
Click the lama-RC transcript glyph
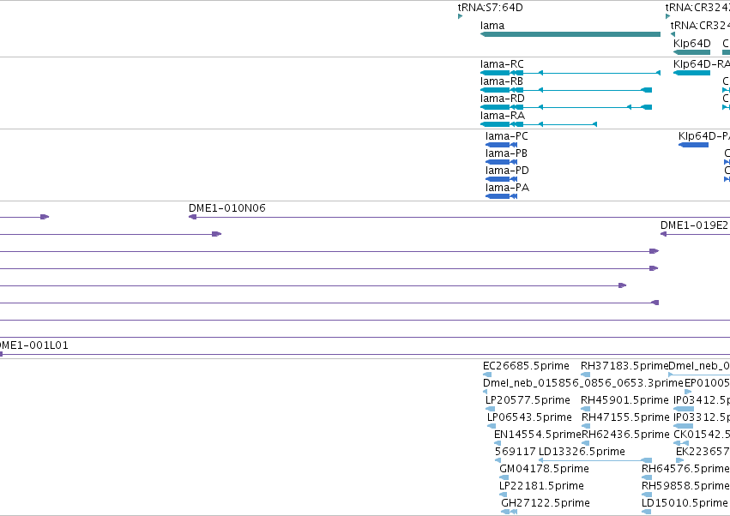[x=570, y=73]
